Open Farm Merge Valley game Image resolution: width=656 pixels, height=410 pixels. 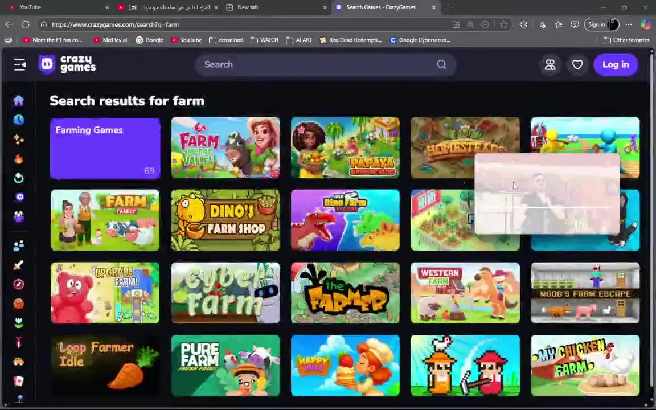tap(225, 147)
